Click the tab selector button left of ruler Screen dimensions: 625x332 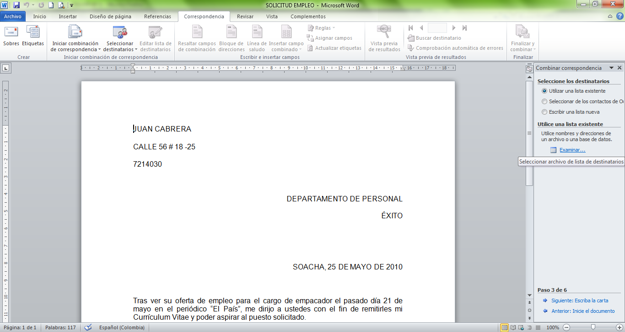pos(6,68)
